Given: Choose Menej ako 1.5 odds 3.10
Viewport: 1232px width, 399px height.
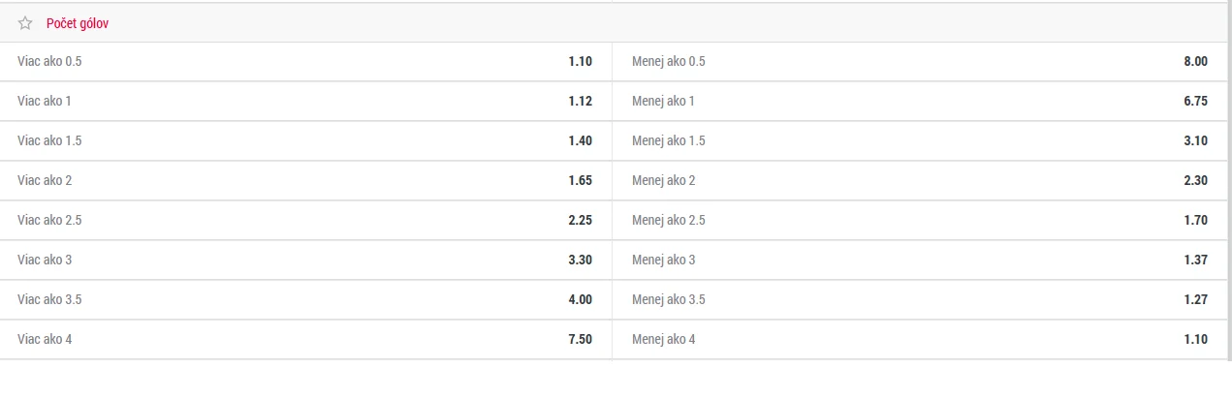Looking at the screenshot, I should pyautogui.click(x=922, y=141).
